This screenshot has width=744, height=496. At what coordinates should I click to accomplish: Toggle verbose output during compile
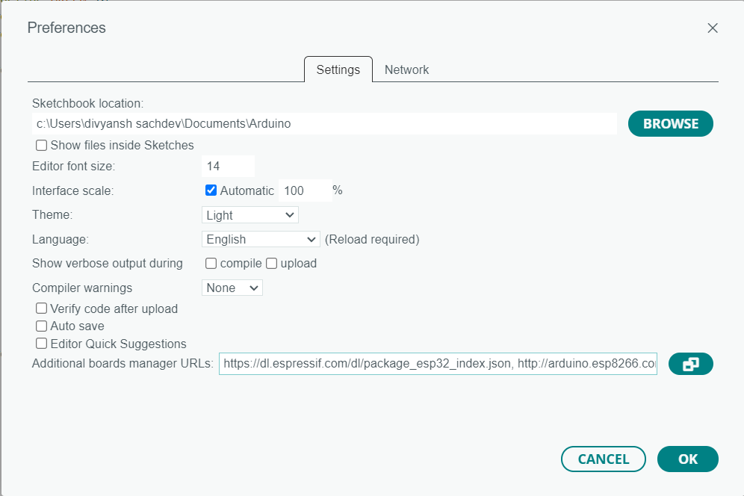click(211, 263)
